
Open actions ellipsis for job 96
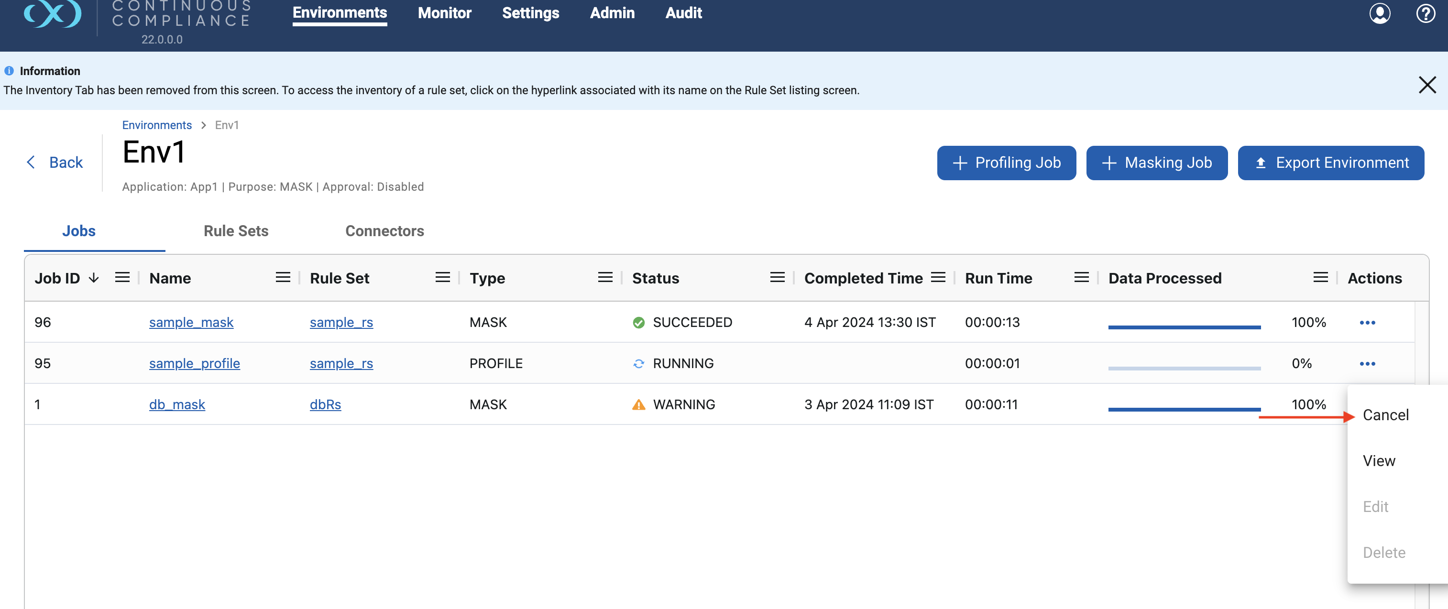1367,323
